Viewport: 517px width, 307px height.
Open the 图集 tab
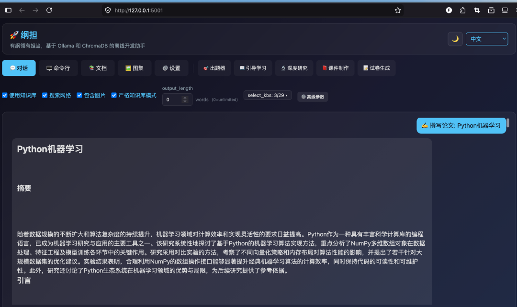tap(135, 68)
